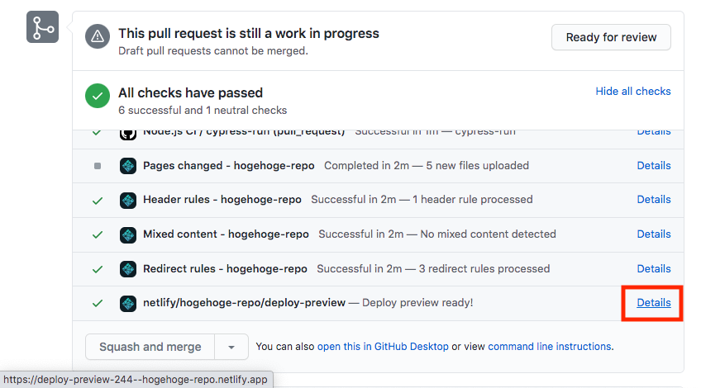Click the git merge branch icon
Screen dimensions: 701x388
click(x=42, y=27)
